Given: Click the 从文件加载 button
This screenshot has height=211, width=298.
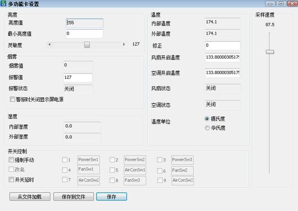Looking at the screenshot, I should [29, 197].
